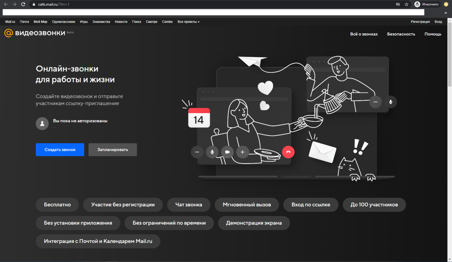Screen dimensions: 452x262
Task: Click the site security lock icon
Action: coord(34,4)
